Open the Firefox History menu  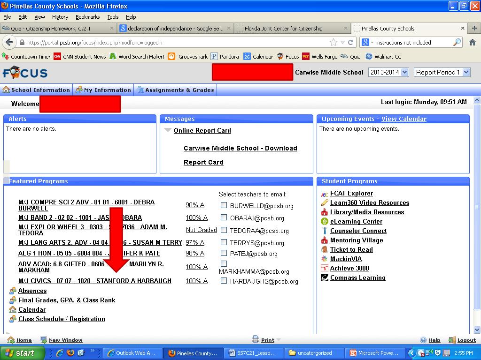tap(60, 17)
